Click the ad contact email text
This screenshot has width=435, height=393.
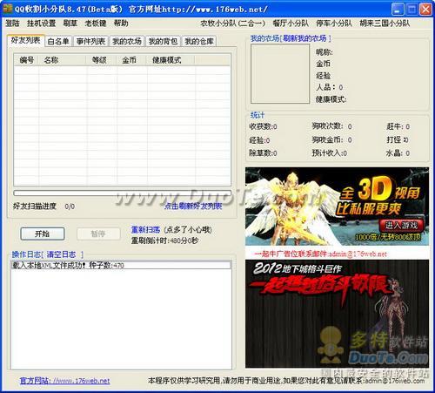[320, 254]
